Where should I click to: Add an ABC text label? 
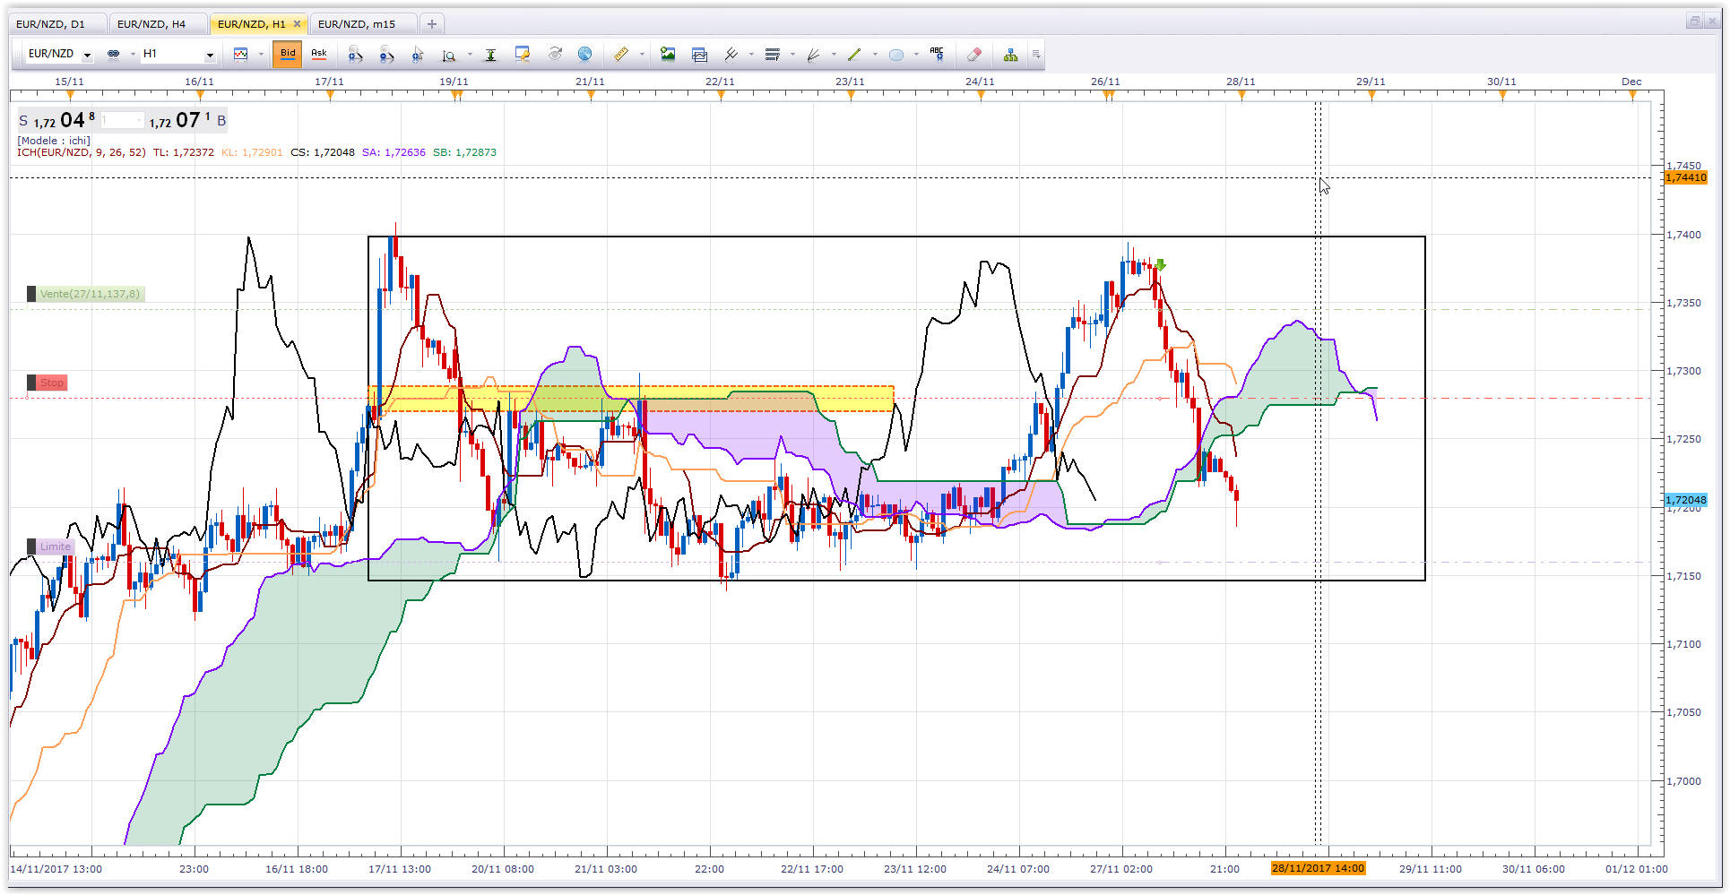coord(937,55)
